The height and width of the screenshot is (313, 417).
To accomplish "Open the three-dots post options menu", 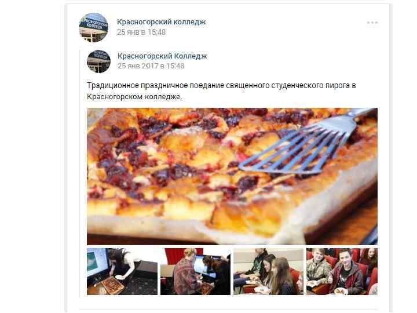I will (x=372, y=23).
